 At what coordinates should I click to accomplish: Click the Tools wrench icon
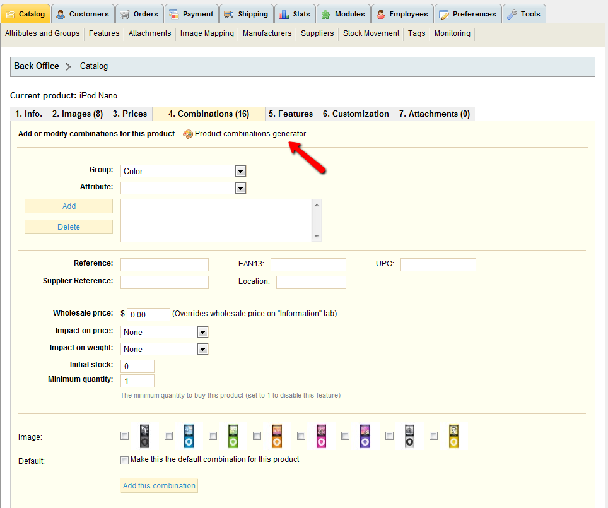512,15
